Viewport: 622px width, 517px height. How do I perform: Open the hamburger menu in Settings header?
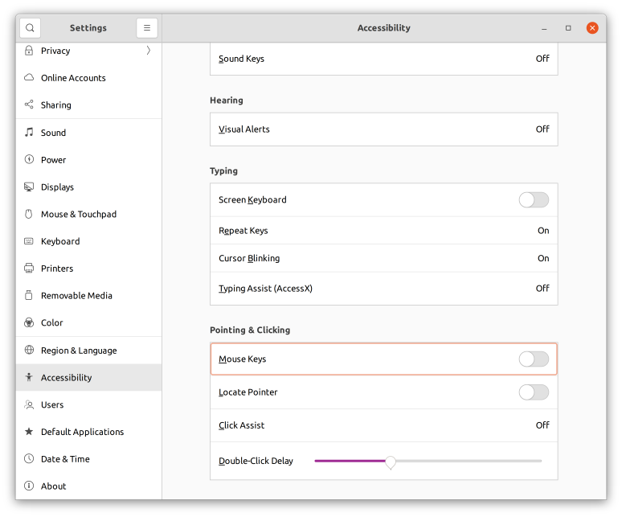pyautogui.click(x=147, y=28)
